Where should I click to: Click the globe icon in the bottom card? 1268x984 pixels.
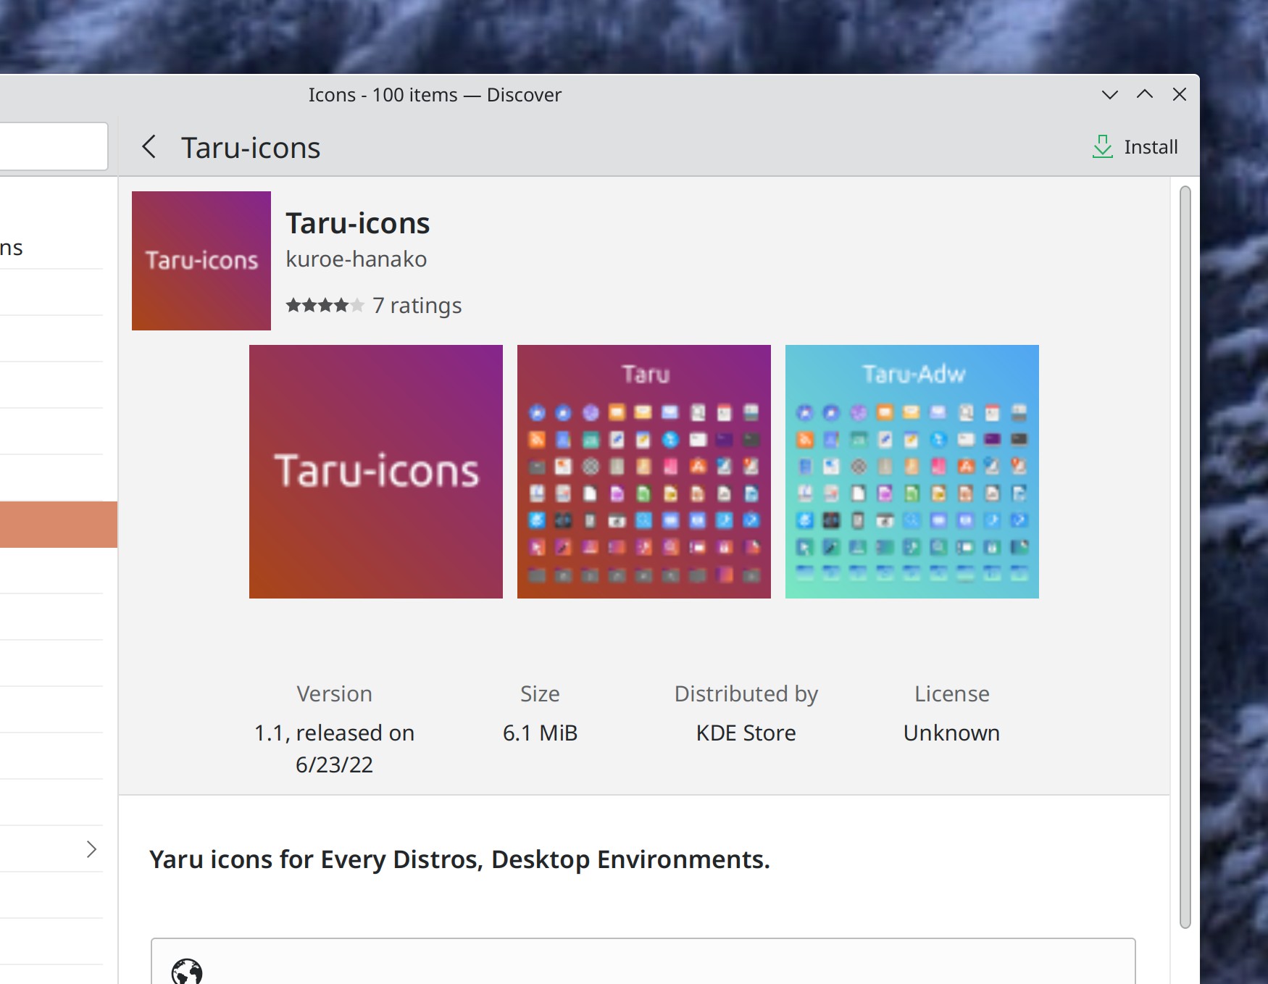tap(187, 971)
